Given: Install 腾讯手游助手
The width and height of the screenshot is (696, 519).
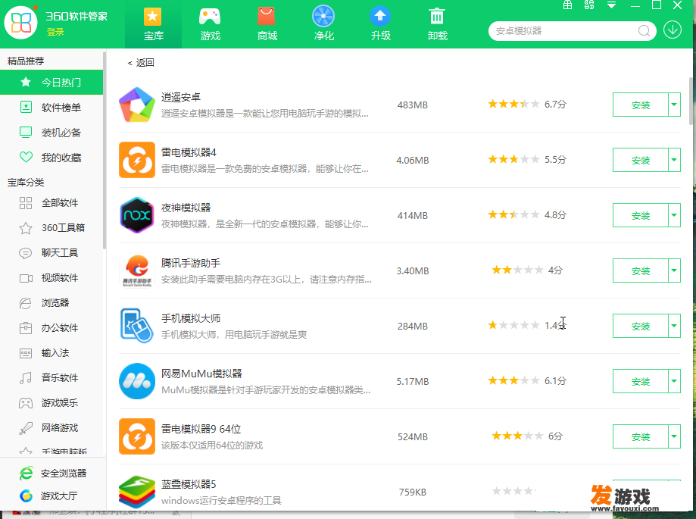Looking at the screenshot, I should coord(641,270).
